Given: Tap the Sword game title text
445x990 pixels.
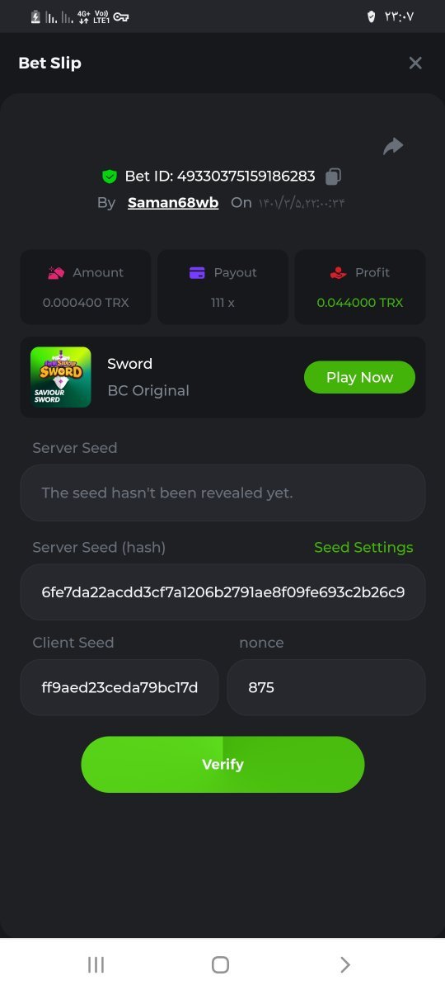Looking at the screenshot, I should point(130,364).
